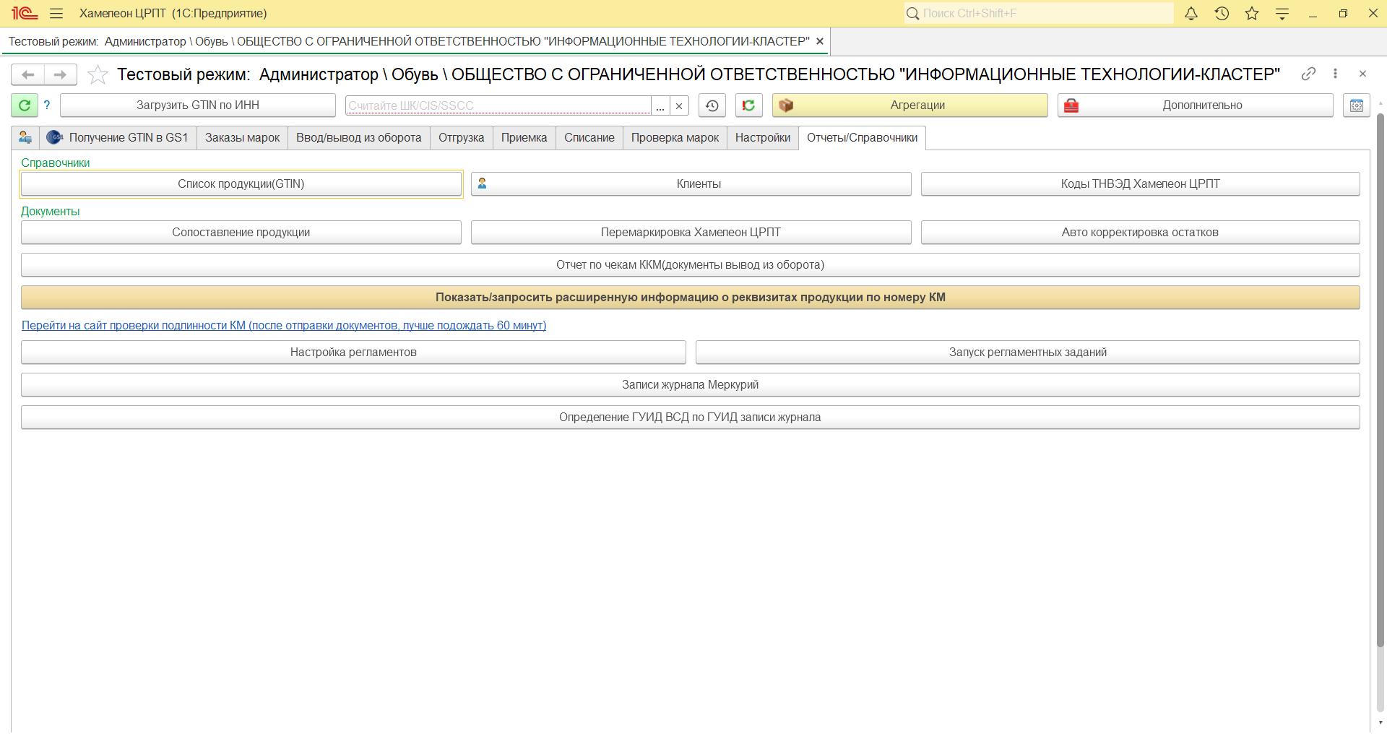Open Сопоставление продукции documents
Screen dimensions: 1387x744
[241, 233]
